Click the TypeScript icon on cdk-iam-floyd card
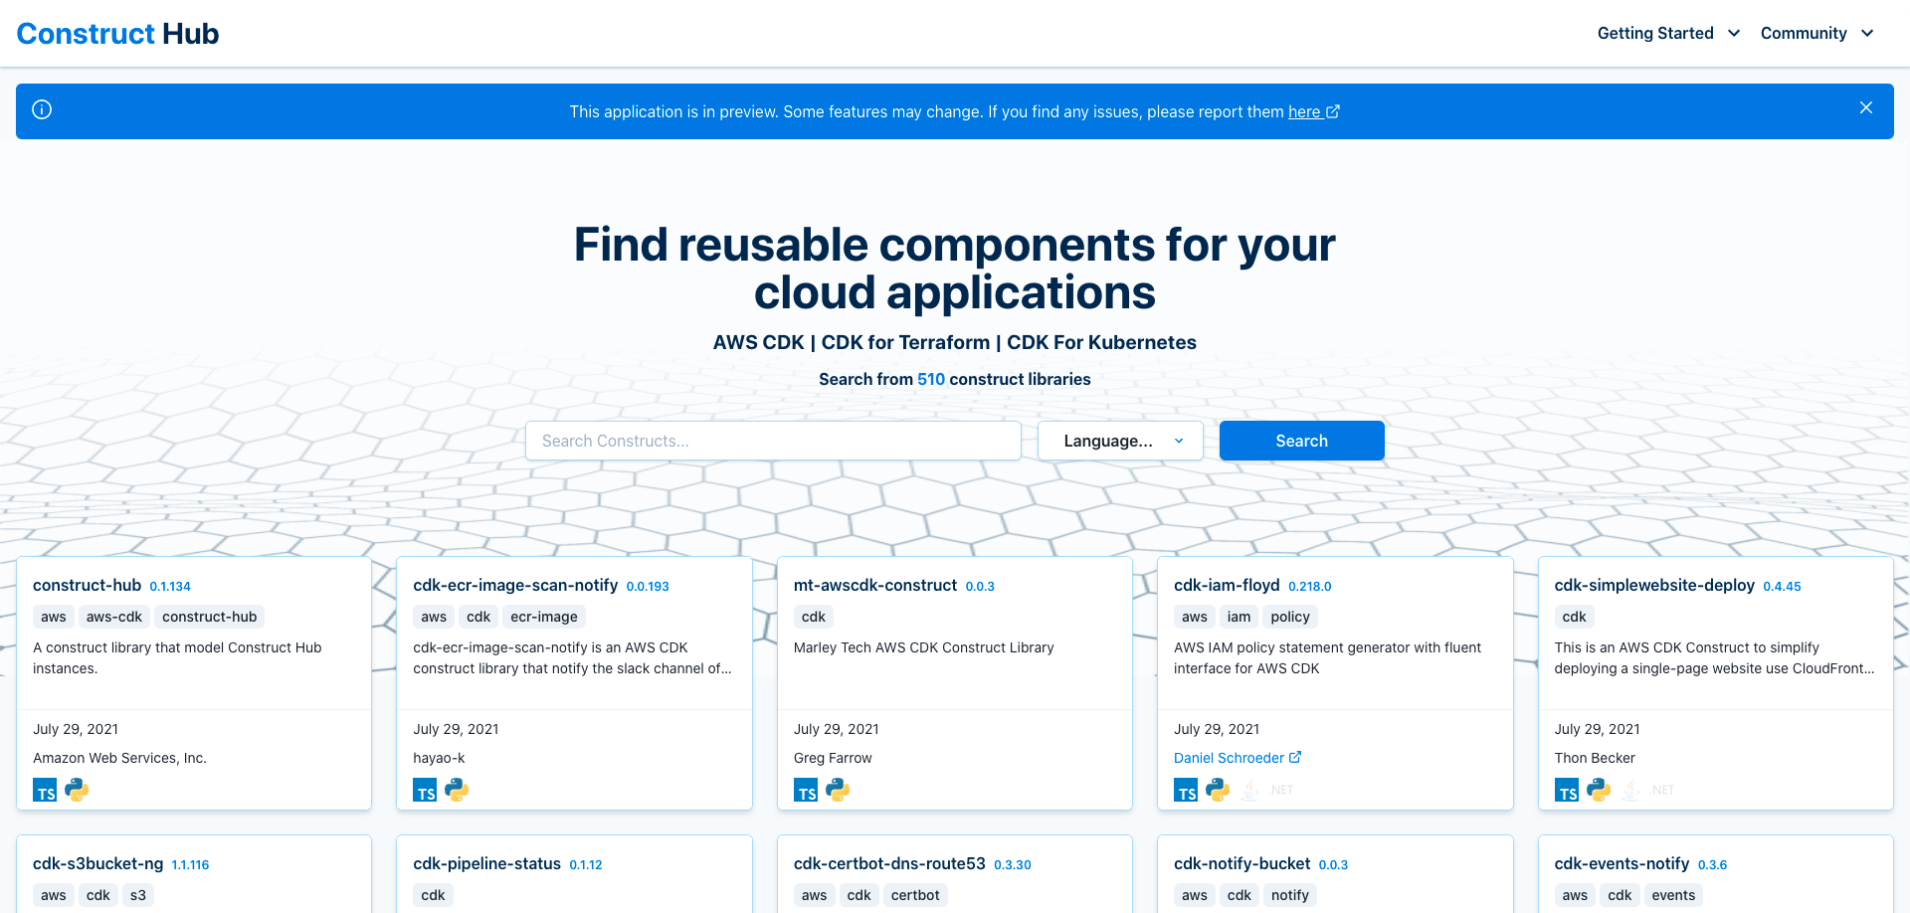1910x913 pixels. 1186,791
